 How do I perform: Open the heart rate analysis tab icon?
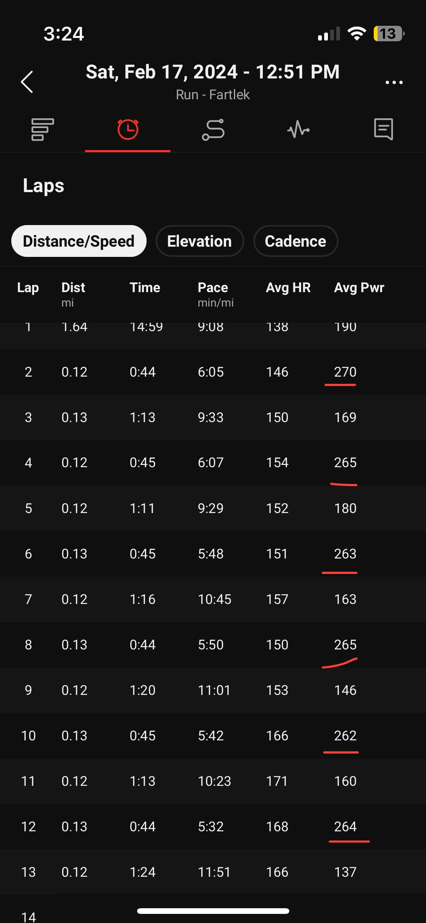pyautogui.click(x=298, y=130)
